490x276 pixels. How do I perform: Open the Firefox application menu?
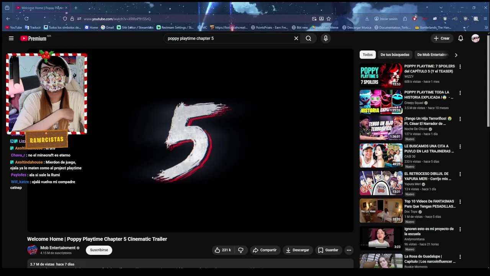pos(485,18)
